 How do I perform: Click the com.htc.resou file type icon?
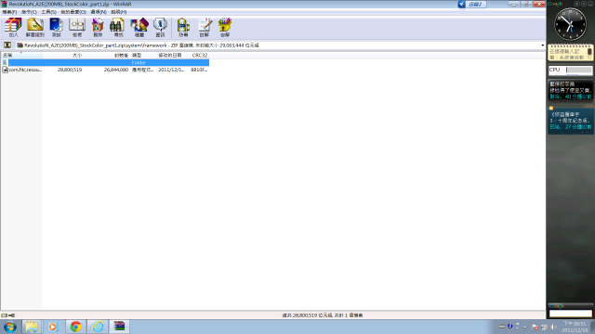click(5, 70)
